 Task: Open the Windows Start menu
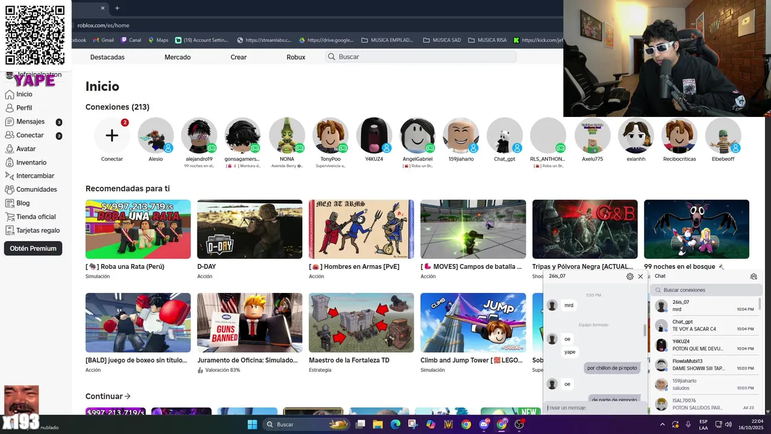(x=252, y=424)
